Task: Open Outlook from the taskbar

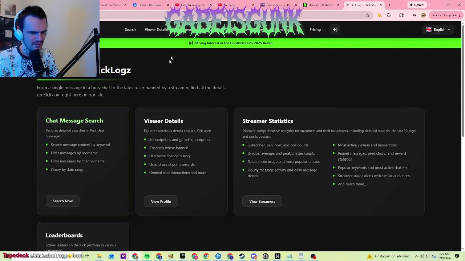Action: click(x=111, y=256)
